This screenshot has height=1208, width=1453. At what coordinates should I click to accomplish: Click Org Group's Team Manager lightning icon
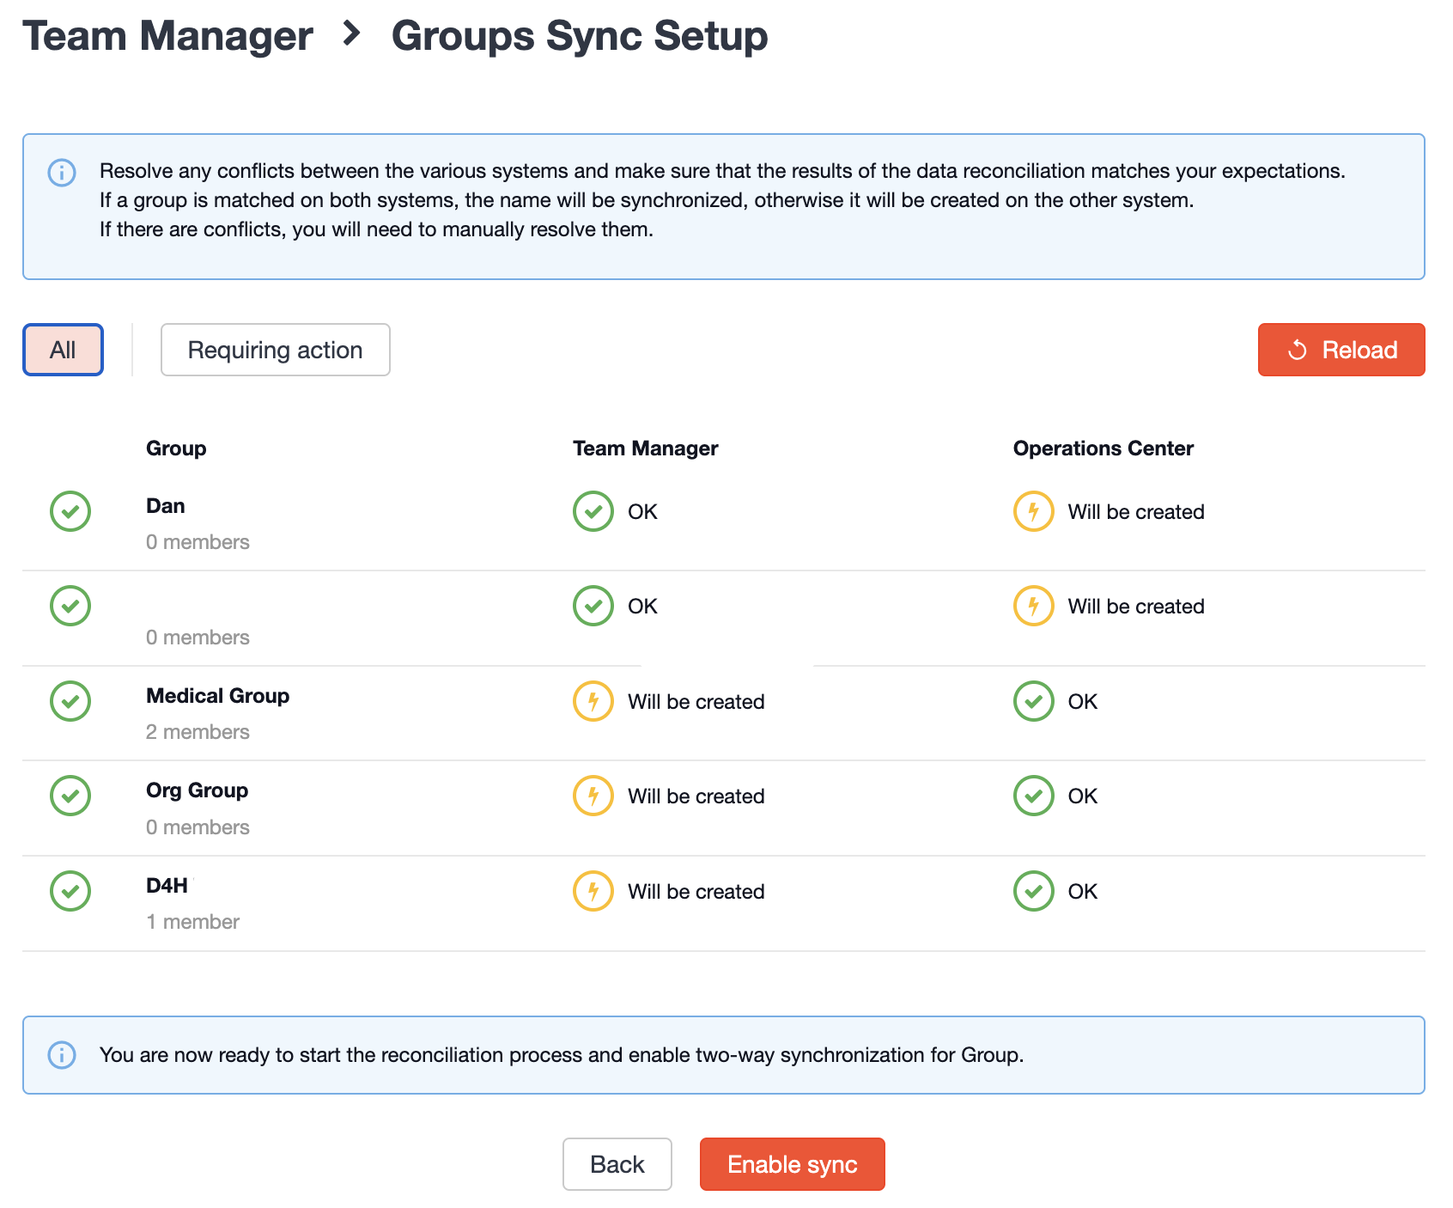[593, 796]
